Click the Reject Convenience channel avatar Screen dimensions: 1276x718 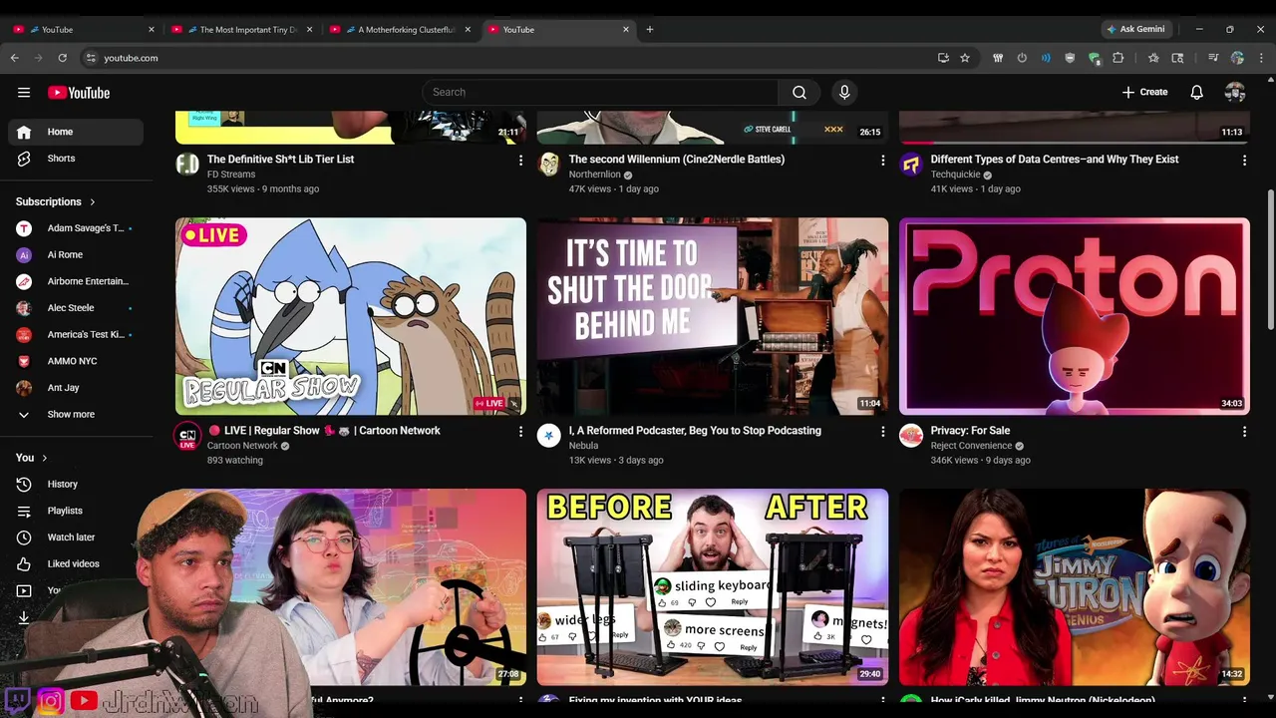click(x=911, y=436)
